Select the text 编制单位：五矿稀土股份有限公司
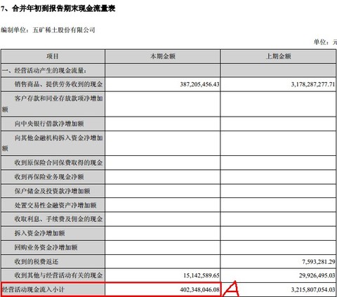This screenshot has width=337, height=297. (x=48, y=30)
